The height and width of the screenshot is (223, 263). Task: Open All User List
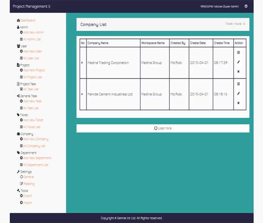coord(31,58)
